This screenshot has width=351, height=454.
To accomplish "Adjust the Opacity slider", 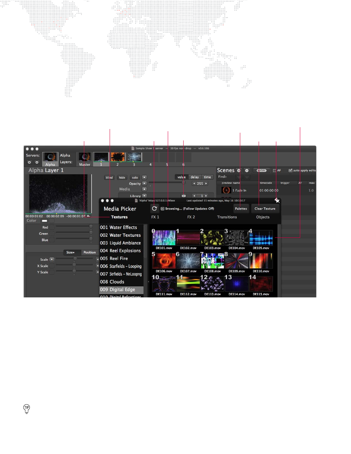I will pos(166,182).
